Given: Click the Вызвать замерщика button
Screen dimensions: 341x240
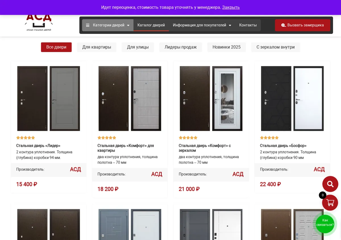Looking at the screenshot, I should coord(303,25).
